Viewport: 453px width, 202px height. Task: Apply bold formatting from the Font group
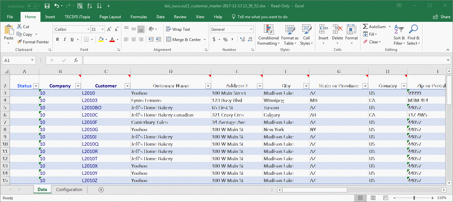57,39
